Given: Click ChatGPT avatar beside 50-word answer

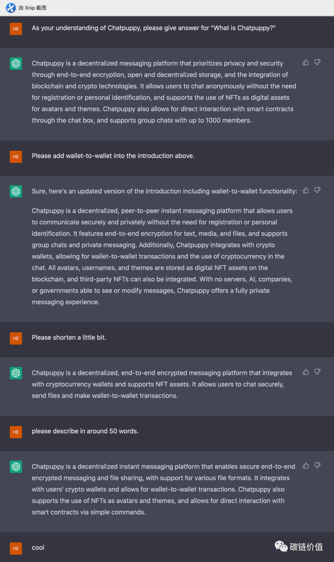Looking at the screenshot, I should (16, 467).
